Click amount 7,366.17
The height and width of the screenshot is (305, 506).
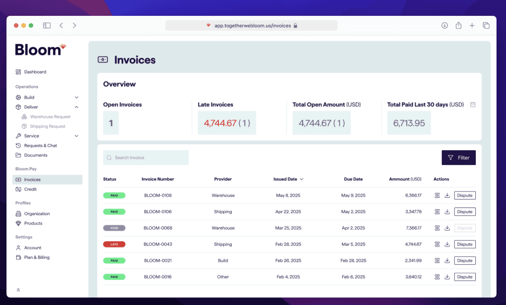point(413,228)
